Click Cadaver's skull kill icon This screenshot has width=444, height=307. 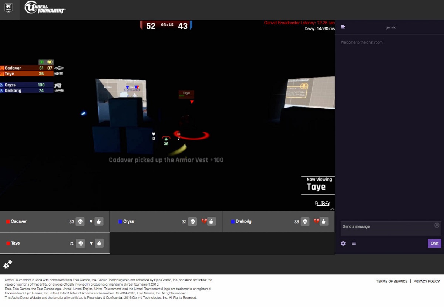click(80, 222)
